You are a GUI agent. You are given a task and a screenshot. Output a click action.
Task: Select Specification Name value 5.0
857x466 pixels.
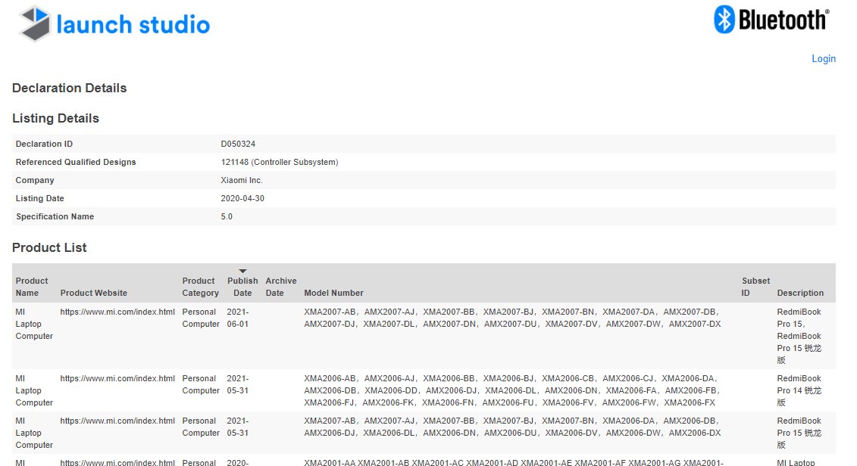click(227, 216)
